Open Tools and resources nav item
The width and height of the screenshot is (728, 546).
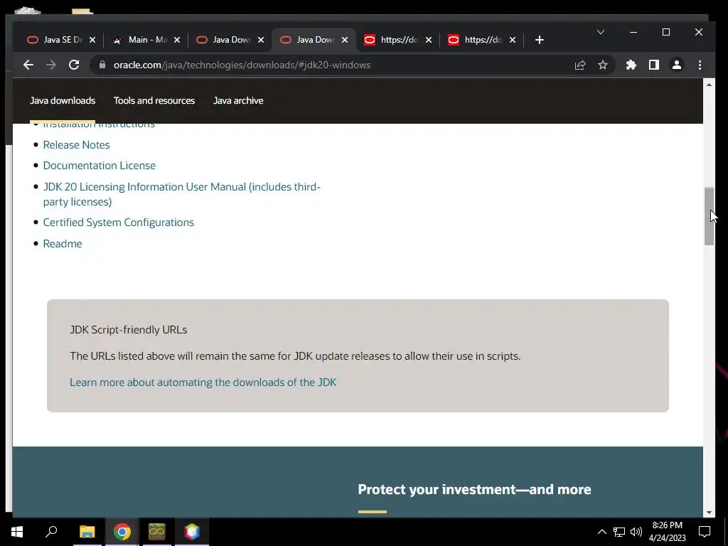click(154, 101)
